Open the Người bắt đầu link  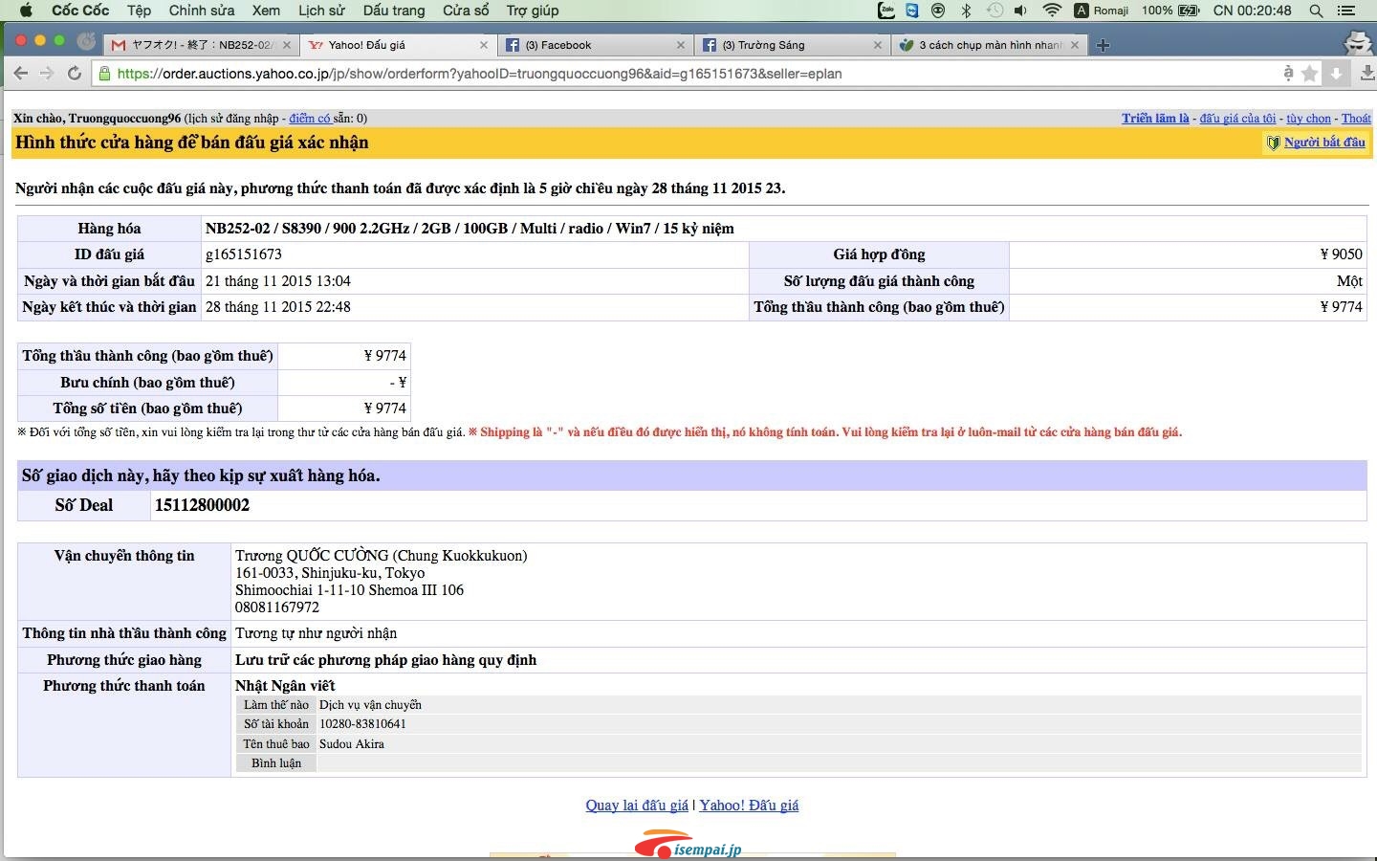tap(1324, 143)
